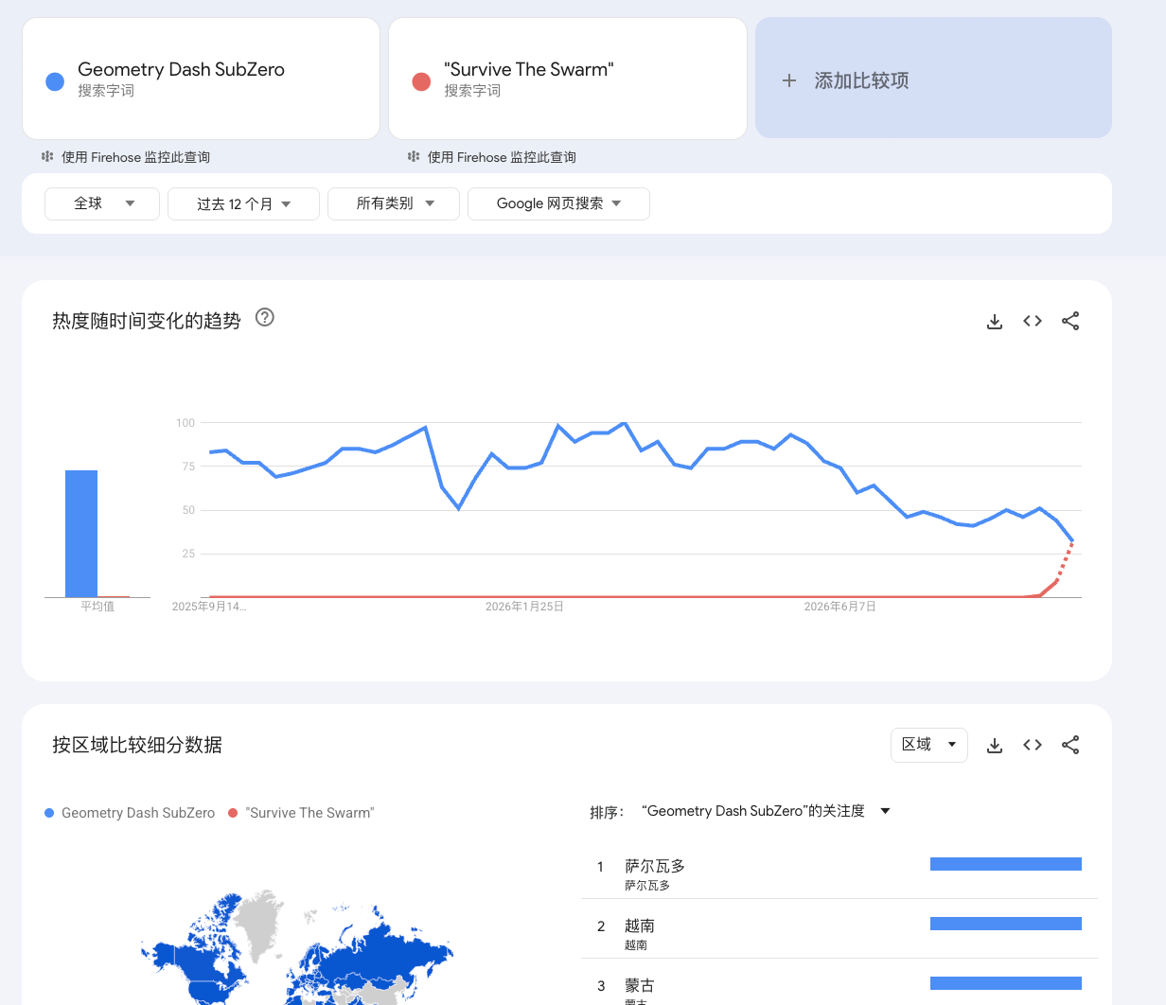The width and height of the screenshot is (1166, 1005).
Task: Share the regional breakdown section
Action: pyautogui.click(x=1070, y=746)
